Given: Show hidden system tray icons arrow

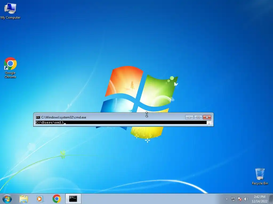Looking at the screenshot, I should 227,199.
